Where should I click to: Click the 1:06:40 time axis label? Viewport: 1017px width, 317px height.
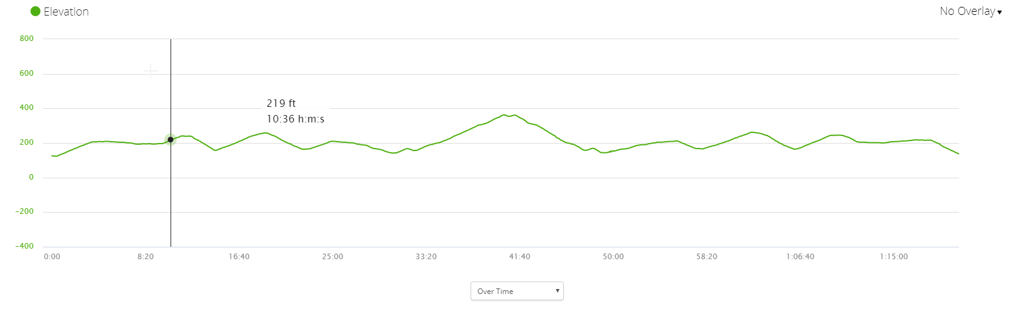[800, 257]
